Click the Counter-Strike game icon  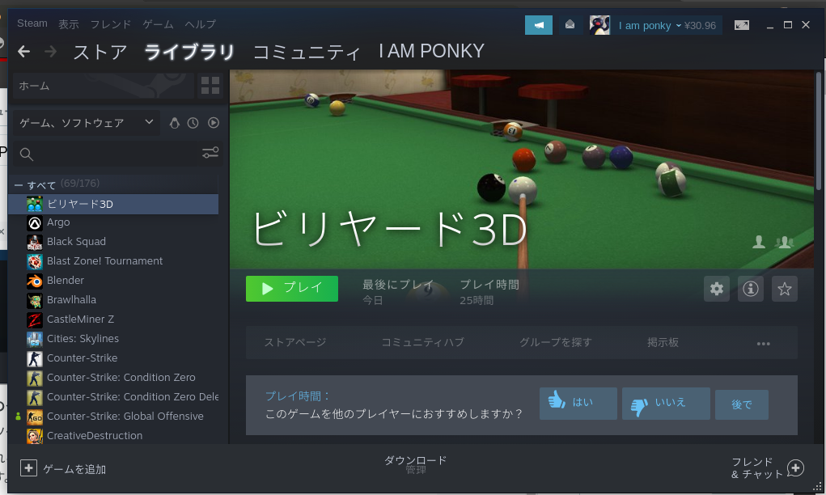[35, 358]
